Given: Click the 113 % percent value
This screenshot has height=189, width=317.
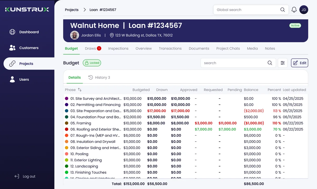Looking at the screenshot, I should [x=277, y=111].
